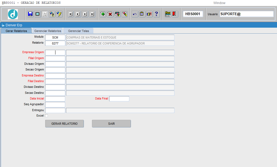Viewport: 277px width, 167px height.
Task: Click the green plus insert record icon
Action: pyautogui.click(x=103, y=14)
